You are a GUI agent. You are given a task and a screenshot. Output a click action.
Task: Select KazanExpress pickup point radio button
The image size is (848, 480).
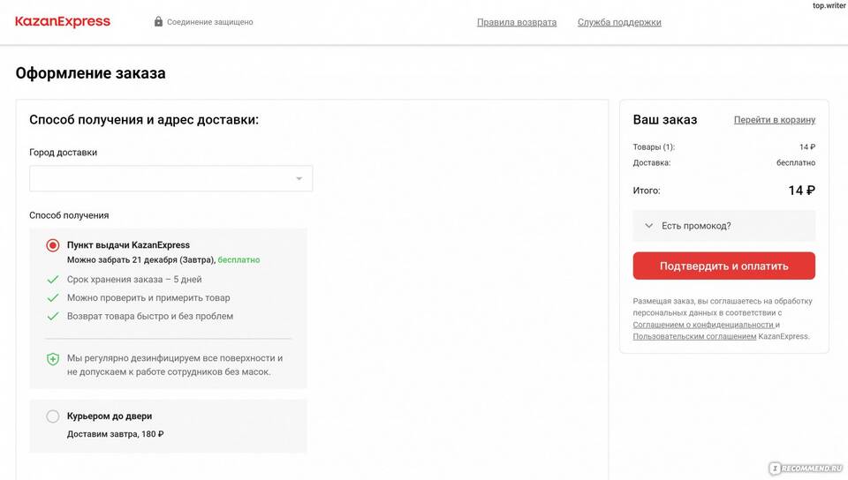click(x=53, y=245)
